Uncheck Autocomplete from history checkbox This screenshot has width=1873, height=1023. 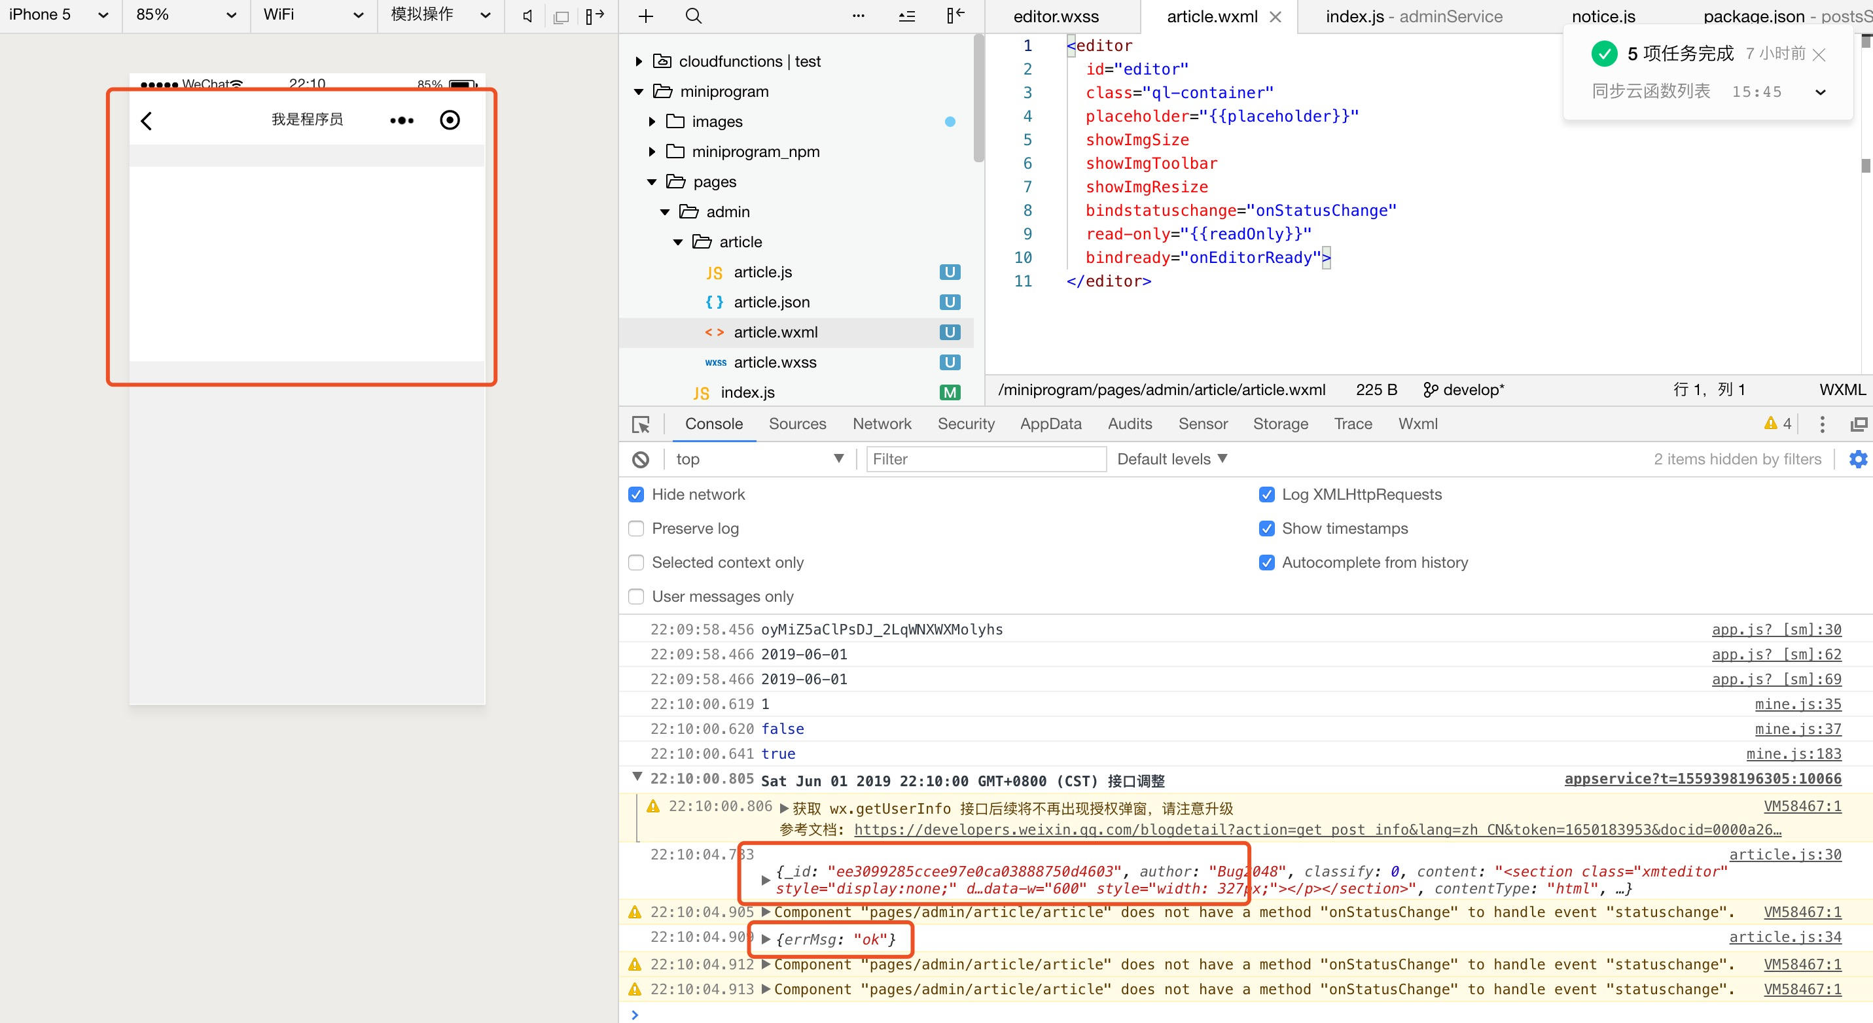[x=1266, y=563]
